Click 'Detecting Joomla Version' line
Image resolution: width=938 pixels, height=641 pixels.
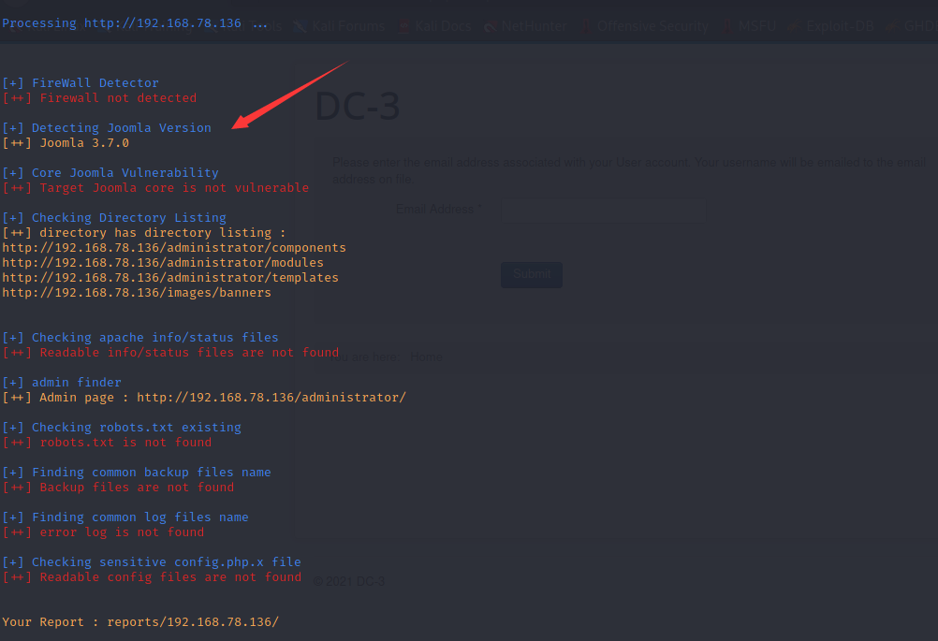[107, 128]
